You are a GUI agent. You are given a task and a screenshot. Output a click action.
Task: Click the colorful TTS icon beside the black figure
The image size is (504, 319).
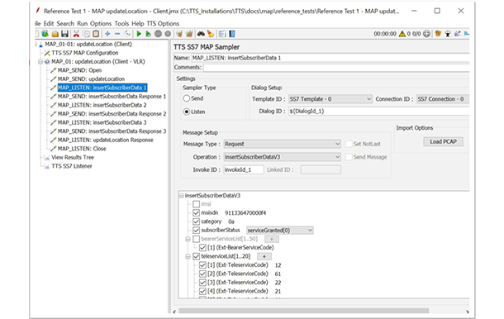(x=458, y=34)
